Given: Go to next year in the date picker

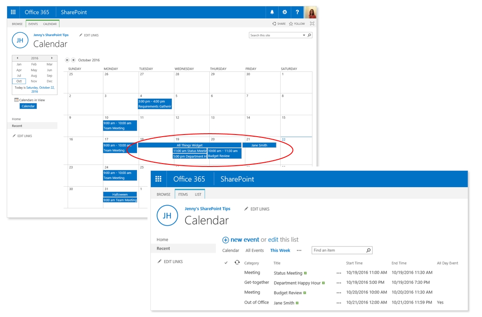Looking at the screenshot, I should [x=52, y=58].
